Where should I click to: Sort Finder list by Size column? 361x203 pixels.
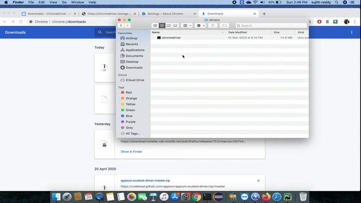[x=283, y=32]
